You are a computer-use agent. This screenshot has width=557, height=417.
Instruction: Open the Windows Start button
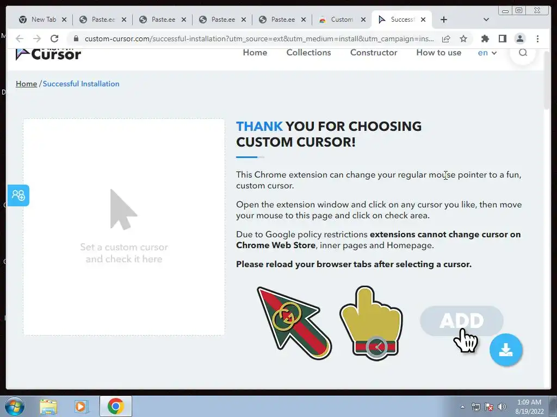[x=15, y=406]
